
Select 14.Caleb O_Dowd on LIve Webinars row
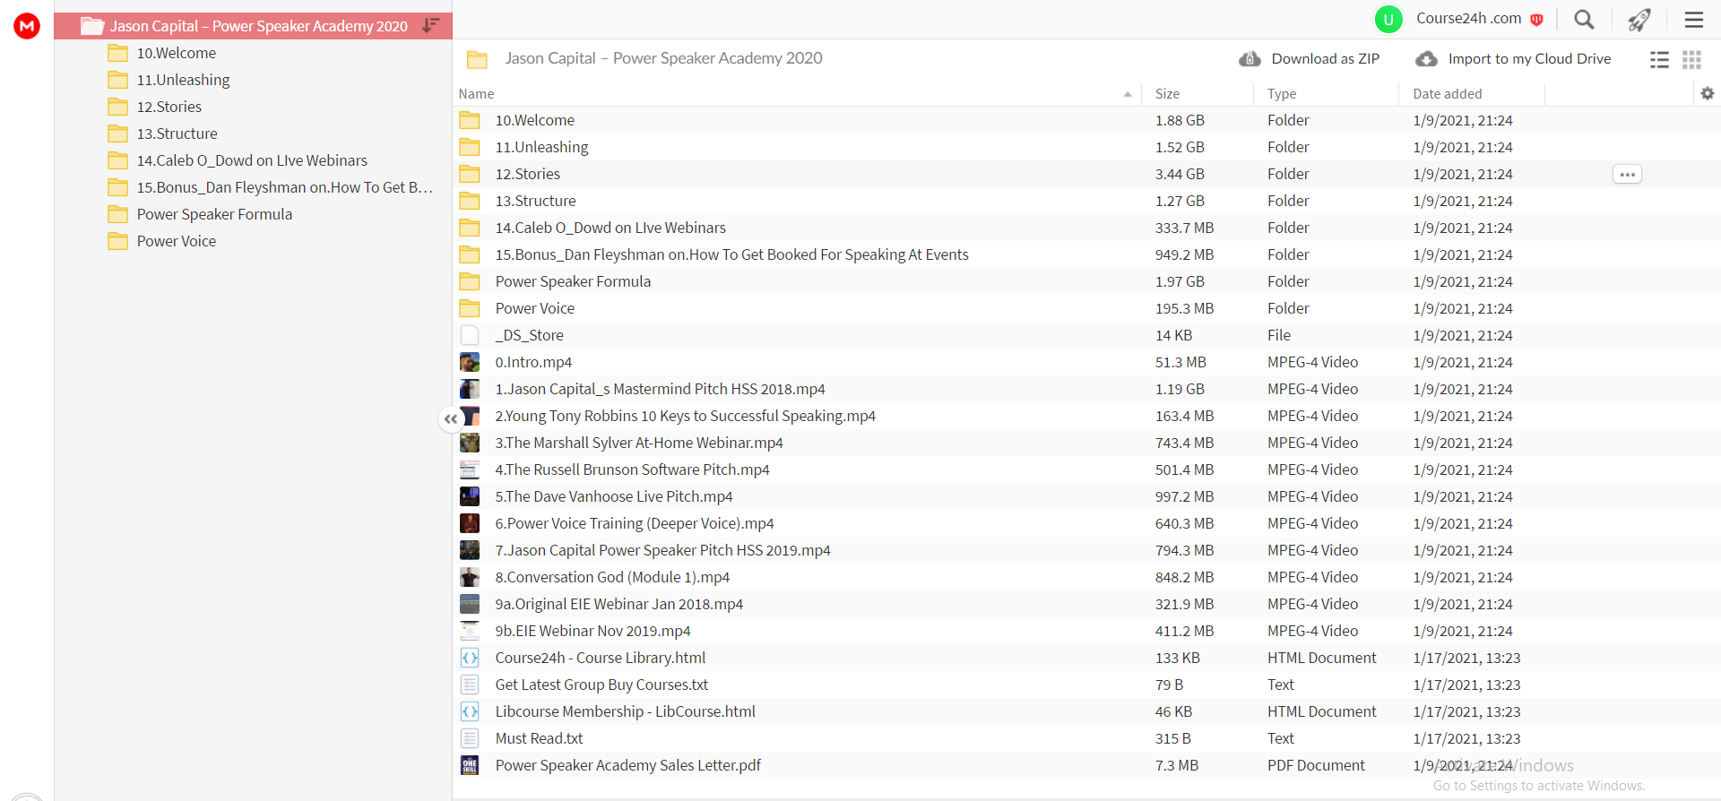pos(1086,228)
